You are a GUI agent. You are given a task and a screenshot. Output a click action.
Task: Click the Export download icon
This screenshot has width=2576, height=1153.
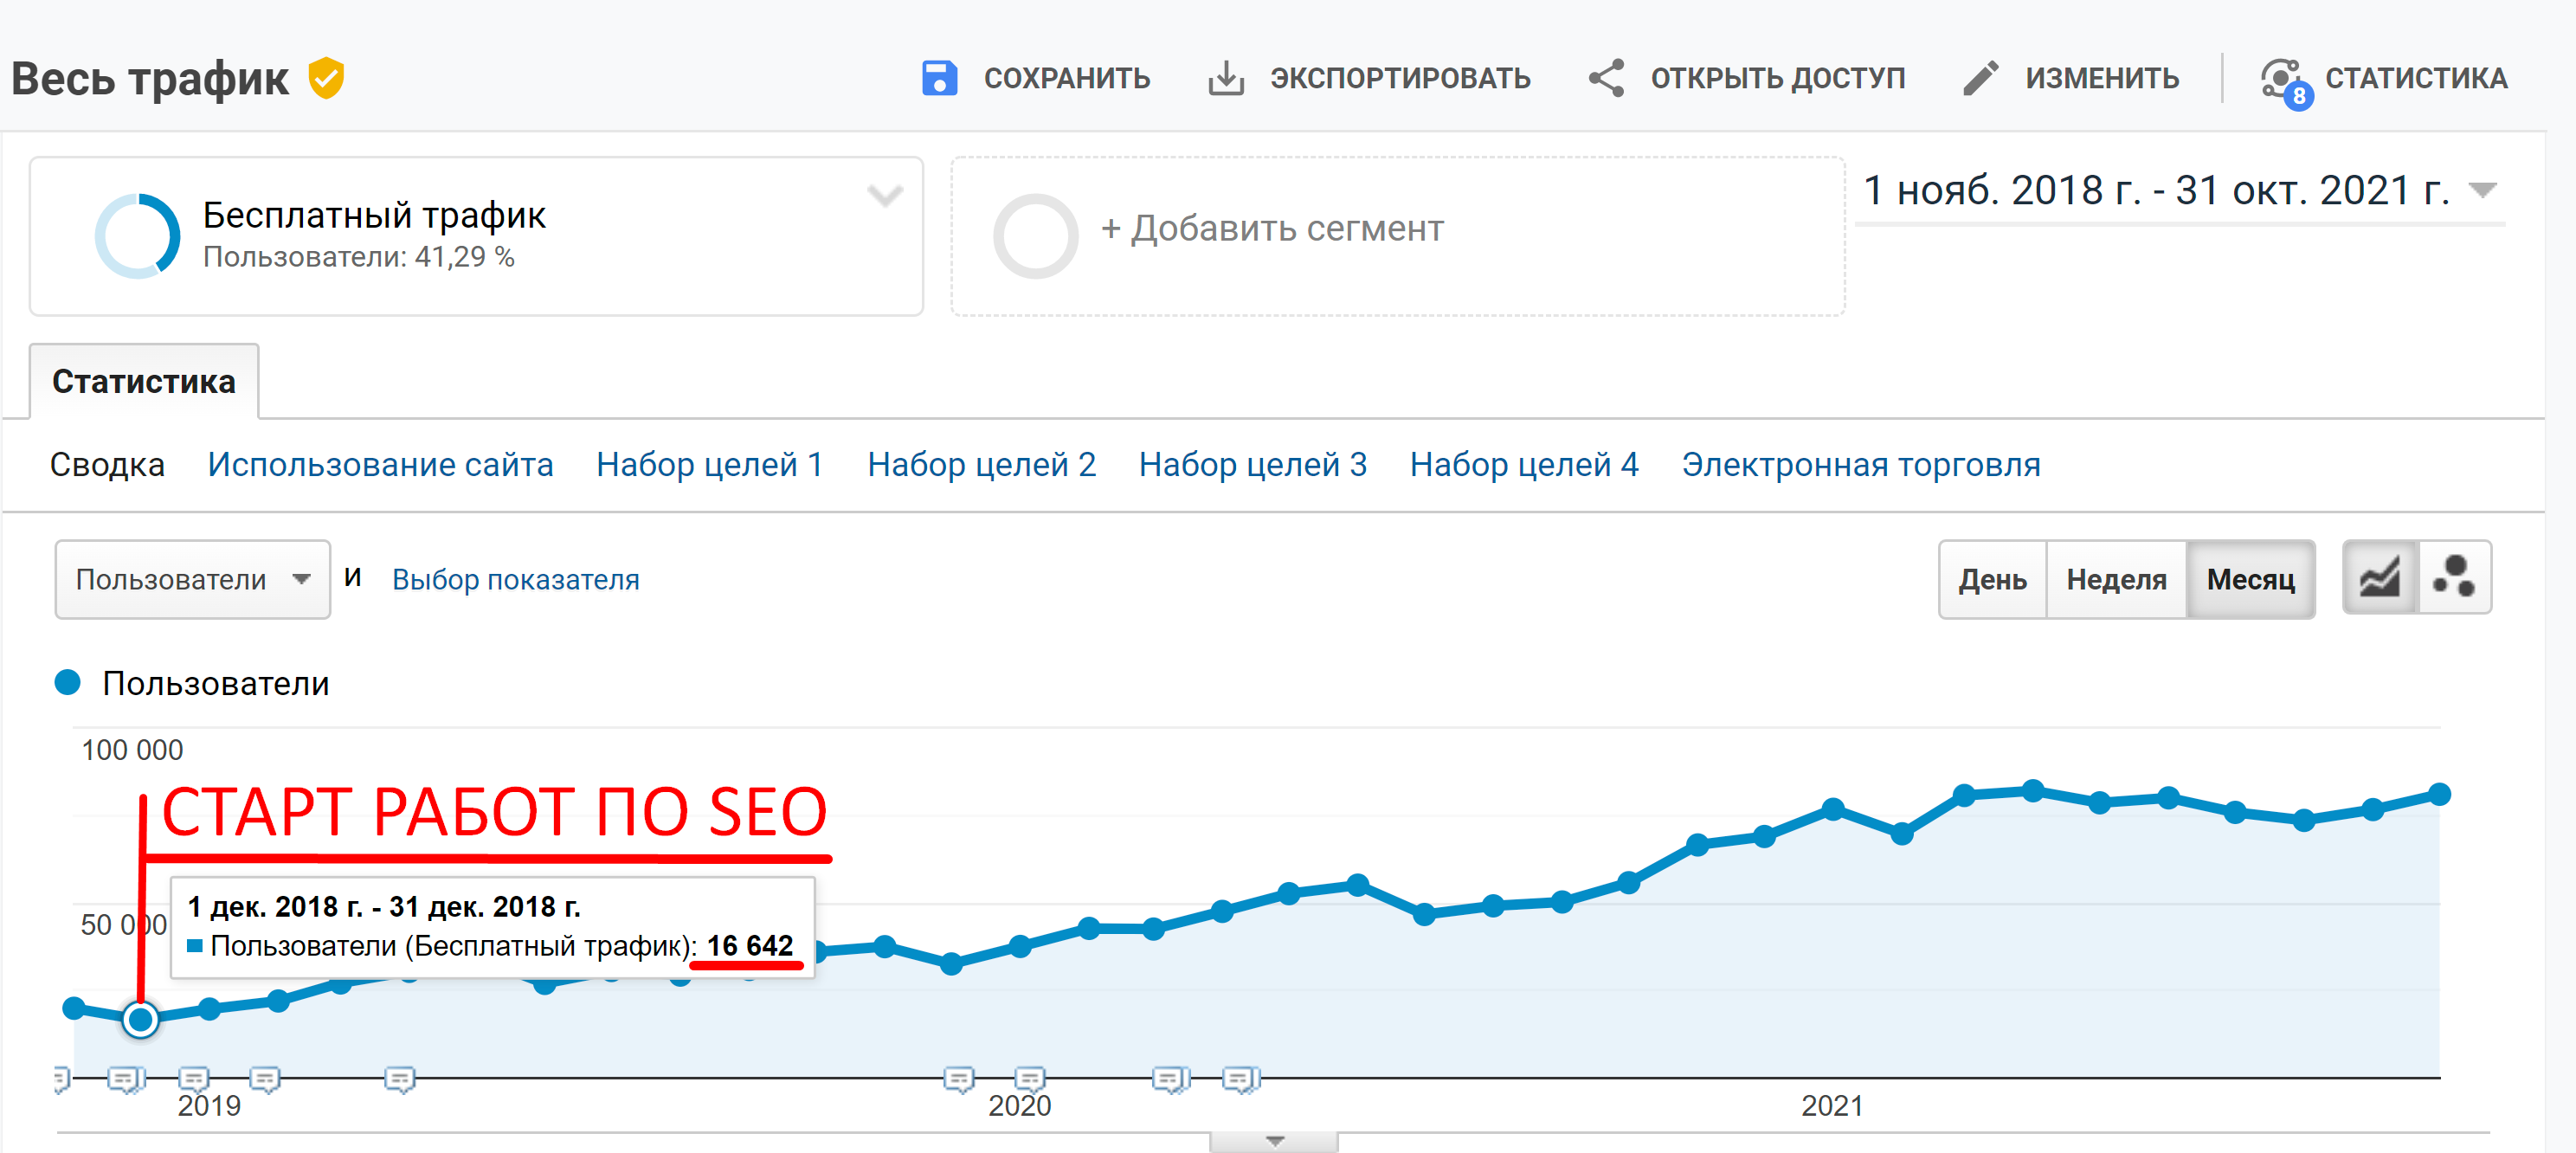[x=1225, y=78]
